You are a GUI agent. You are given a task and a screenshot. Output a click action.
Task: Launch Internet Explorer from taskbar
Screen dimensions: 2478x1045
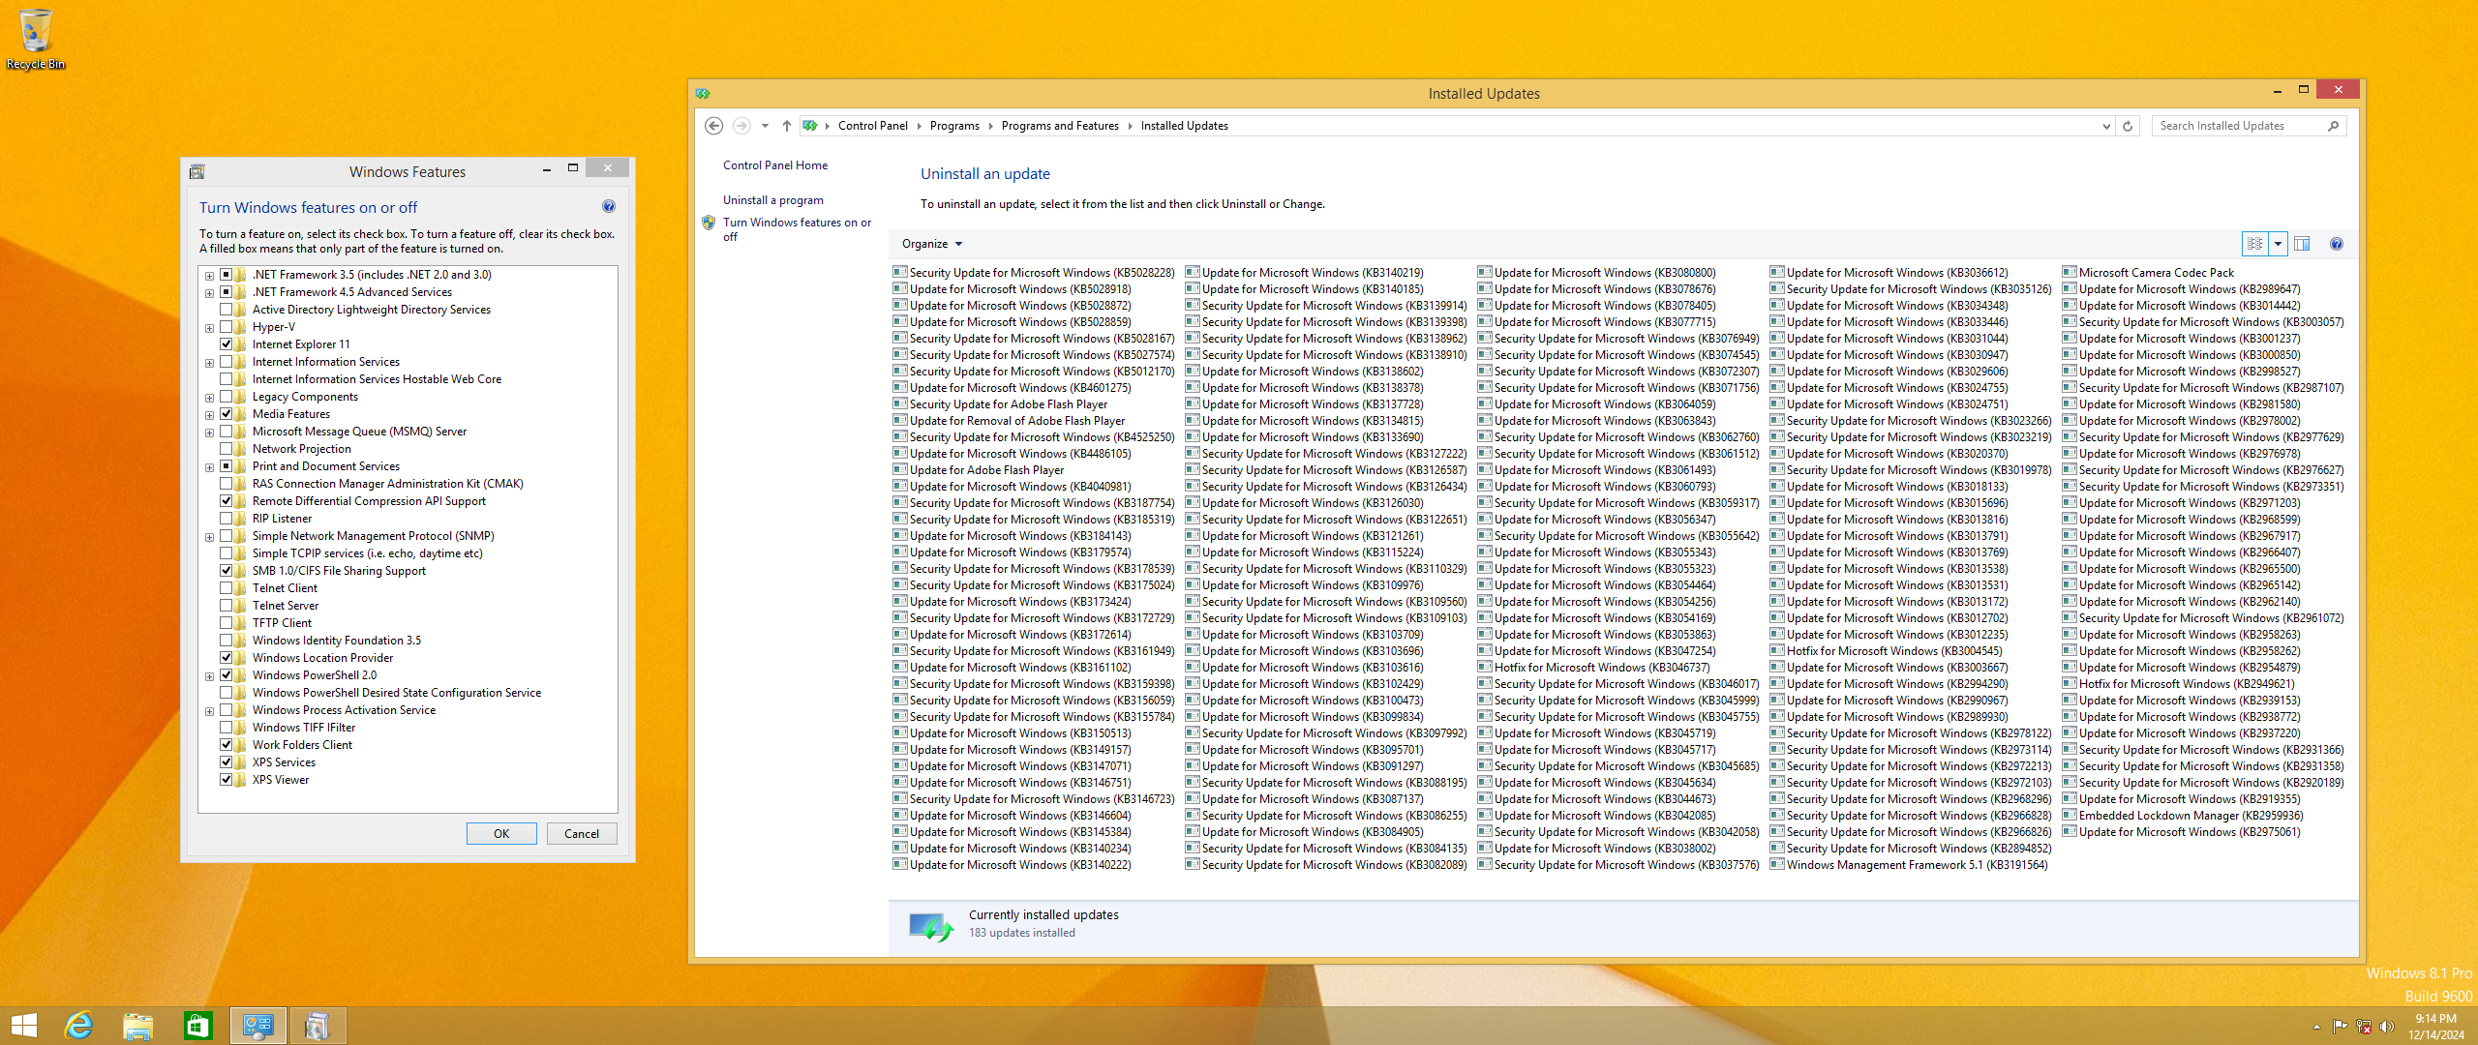pyautogui.click(x=78, y=1026)
